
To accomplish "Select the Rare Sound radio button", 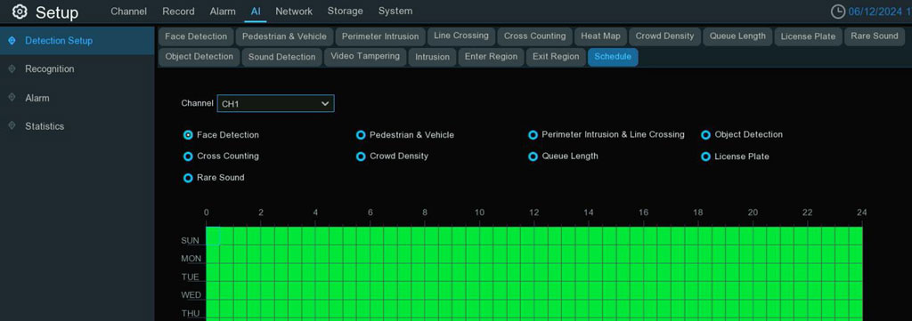I will pos(188,178).
